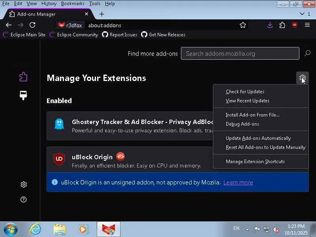The image size is (316, 237).
Task: Open the Bookmarks menu
Action: pos(73,4)
